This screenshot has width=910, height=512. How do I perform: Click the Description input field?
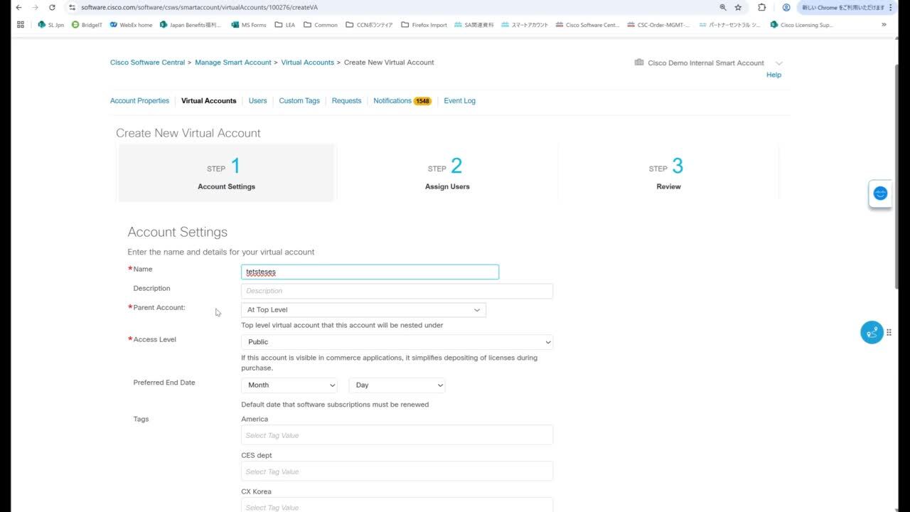(x=397, y=291)
